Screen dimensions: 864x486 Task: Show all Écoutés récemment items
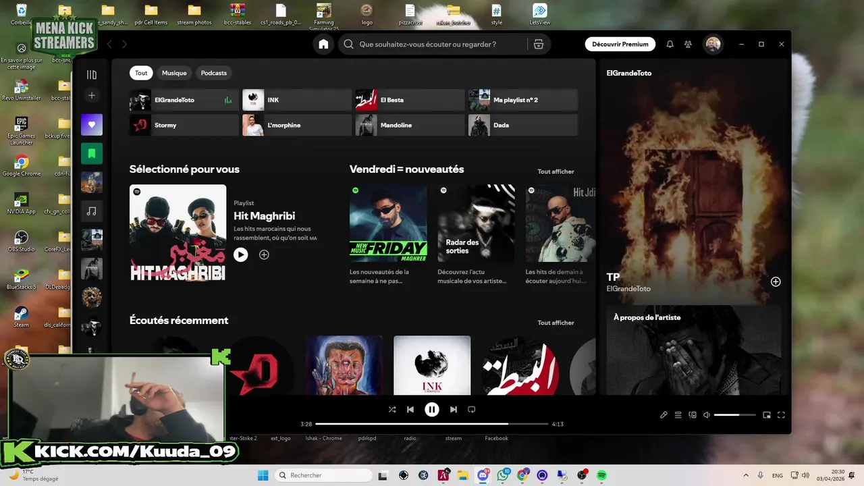tap(556, 323)
